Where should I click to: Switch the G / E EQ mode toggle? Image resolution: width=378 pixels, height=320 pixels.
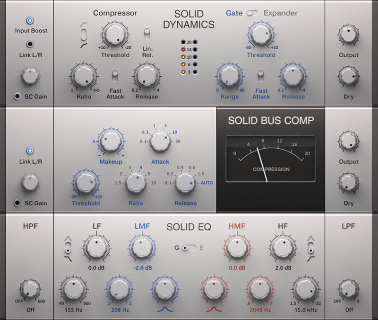point(189,248)
